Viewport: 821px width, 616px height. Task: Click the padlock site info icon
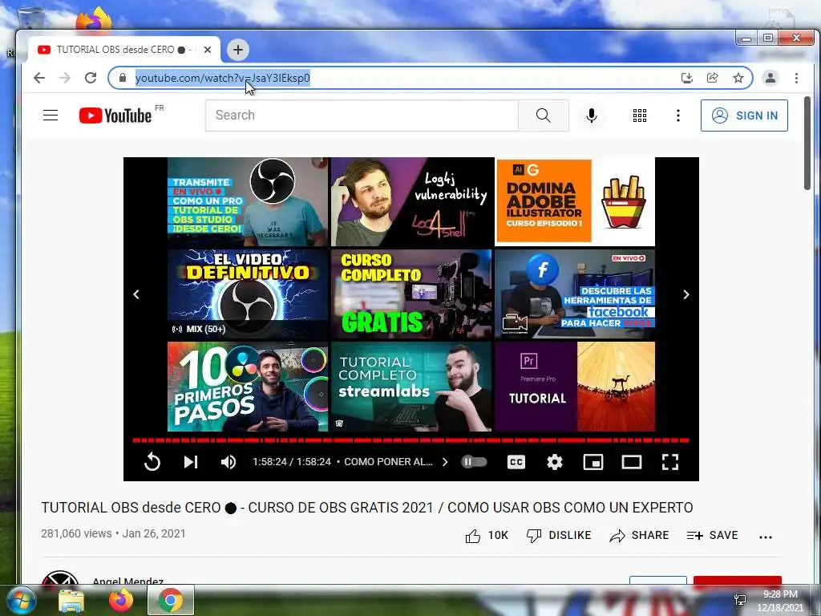click(123, 78)
